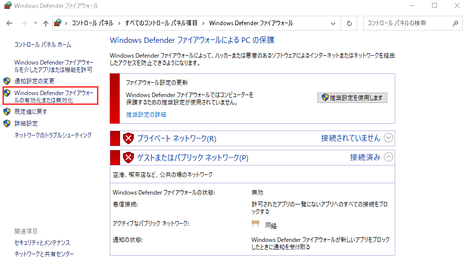
Task: Click the red shield icon for プライベート ネットワーク
Action: tap(128, 138)
